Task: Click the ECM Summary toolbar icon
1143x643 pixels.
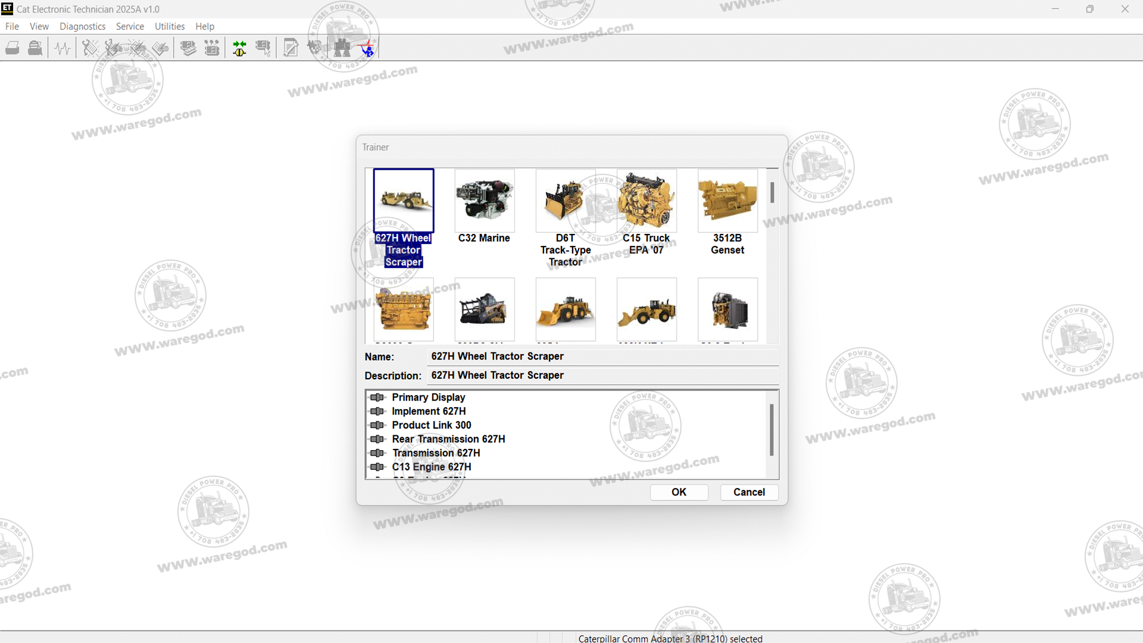Action: pyautogui.click(x=188, y=48)
